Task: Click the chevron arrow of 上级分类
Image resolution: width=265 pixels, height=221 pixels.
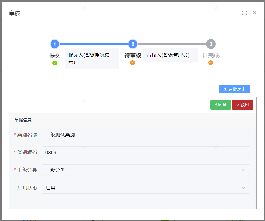Action: pos(243,170)
